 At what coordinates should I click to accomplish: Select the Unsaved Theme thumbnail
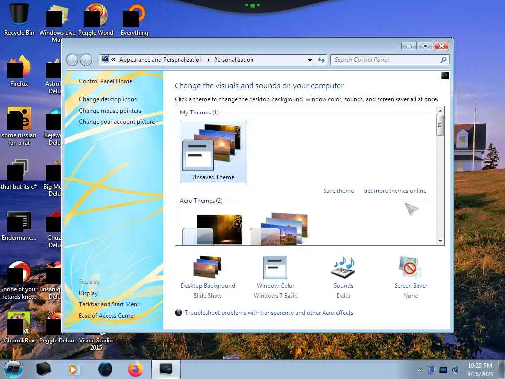tap(214, 152)
